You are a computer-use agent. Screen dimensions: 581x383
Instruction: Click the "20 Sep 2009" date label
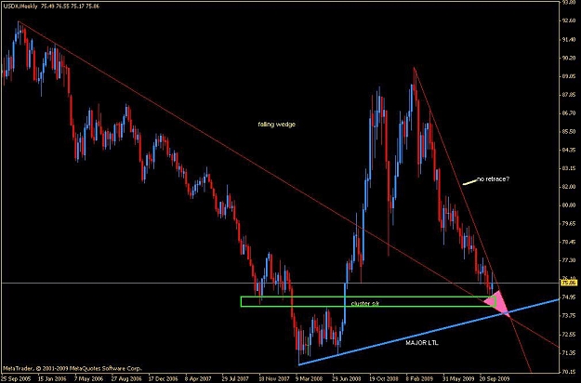click(495, 379)
